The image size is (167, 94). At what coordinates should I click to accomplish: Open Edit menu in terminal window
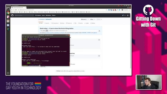(26, 37)
